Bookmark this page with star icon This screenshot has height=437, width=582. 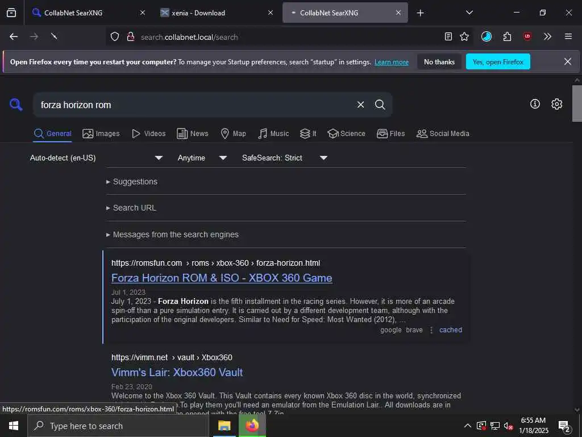pyautogui.click(x=464, y=36)
